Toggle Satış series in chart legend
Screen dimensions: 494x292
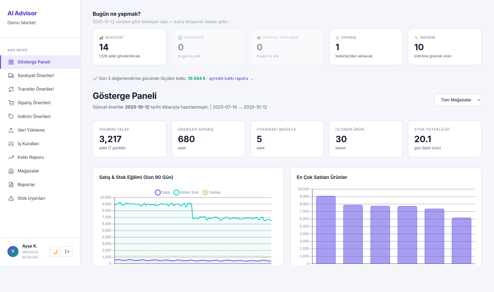(162, 193)
